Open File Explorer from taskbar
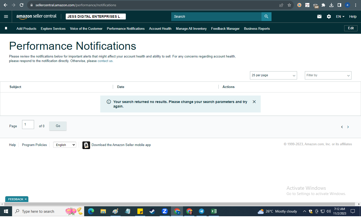 point(103,211)
